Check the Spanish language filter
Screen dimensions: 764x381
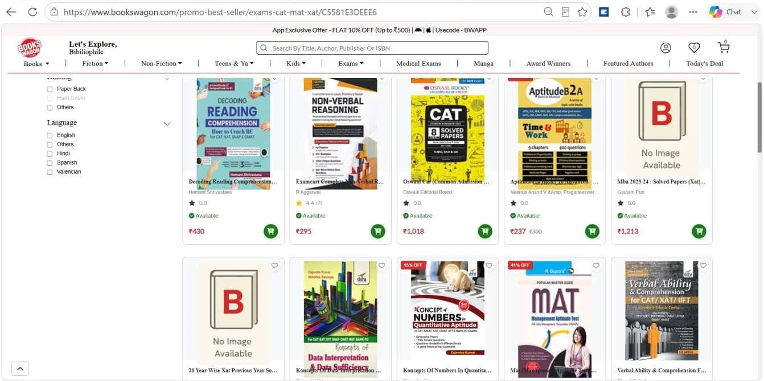50,163
